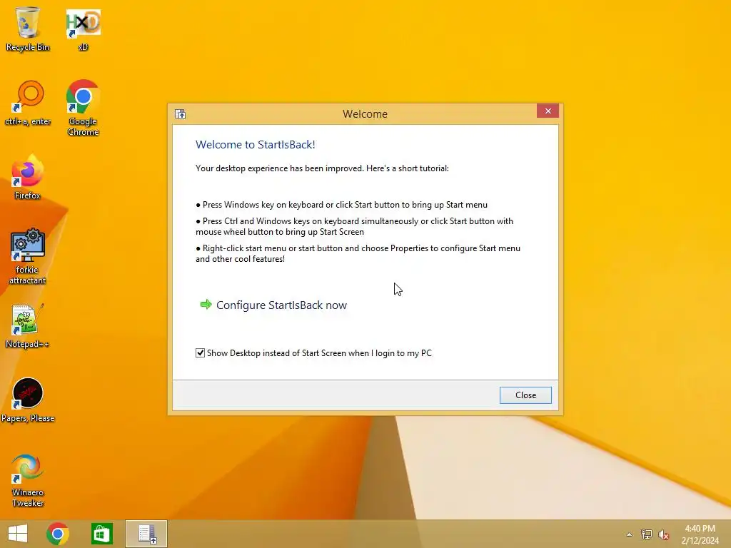731x548 pixels.
Task: Select the 'ctrl+a, enter' desktop shortcut
Action: pyautogui.click(x=28, y=103)
